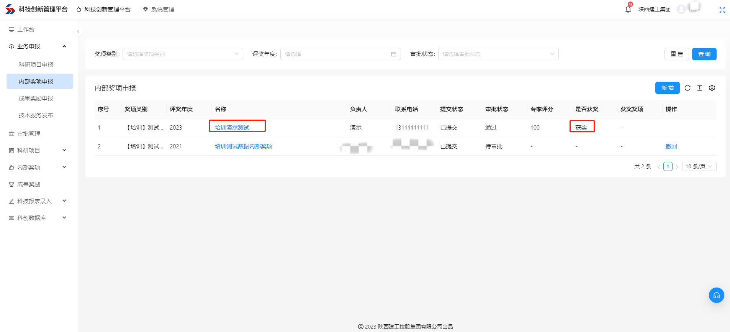Expand the 科研项目 sidebar menu
Image resolution: width=730 pixels, height=332 pixels.
37,150
